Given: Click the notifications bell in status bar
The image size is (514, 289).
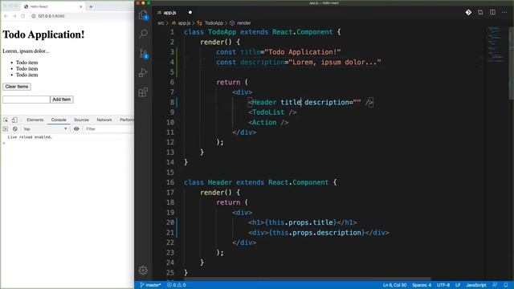Looking at the screenshot, I should (x=506, y=285).
